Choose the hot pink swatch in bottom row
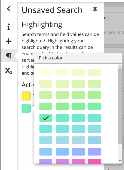This screenshot has height=170, width=124. (x=95, y=161)
